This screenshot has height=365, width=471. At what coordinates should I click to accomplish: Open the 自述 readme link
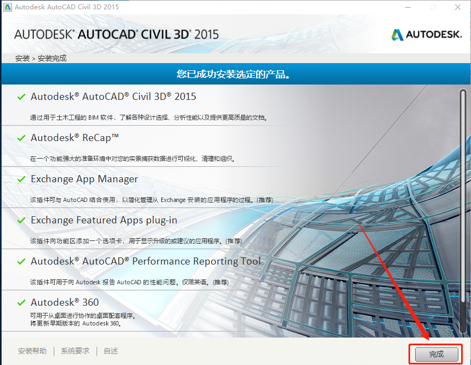coord(111,351)
